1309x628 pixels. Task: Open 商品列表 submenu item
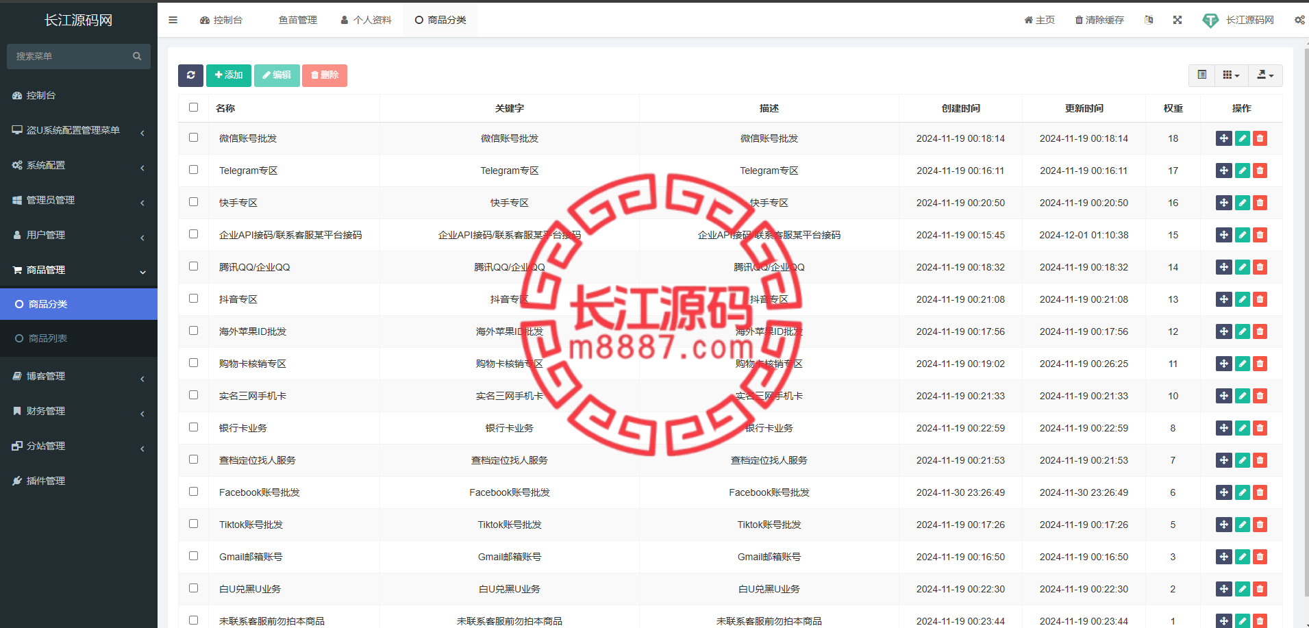tap(79, 338)
